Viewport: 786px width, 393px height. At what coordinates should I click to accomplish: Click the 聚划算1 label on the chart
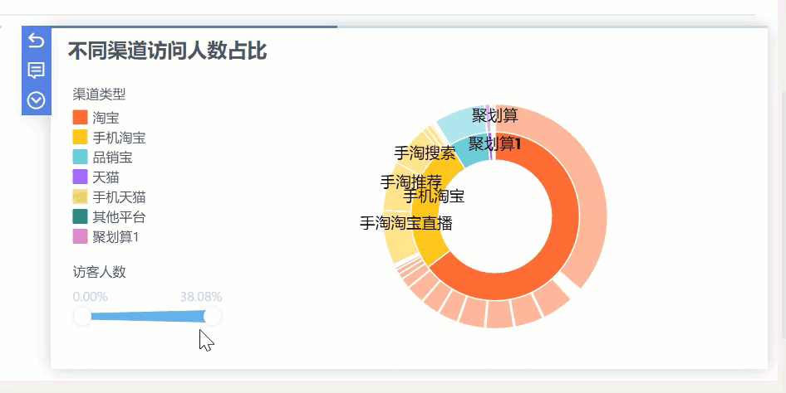[x=494, y=143]
